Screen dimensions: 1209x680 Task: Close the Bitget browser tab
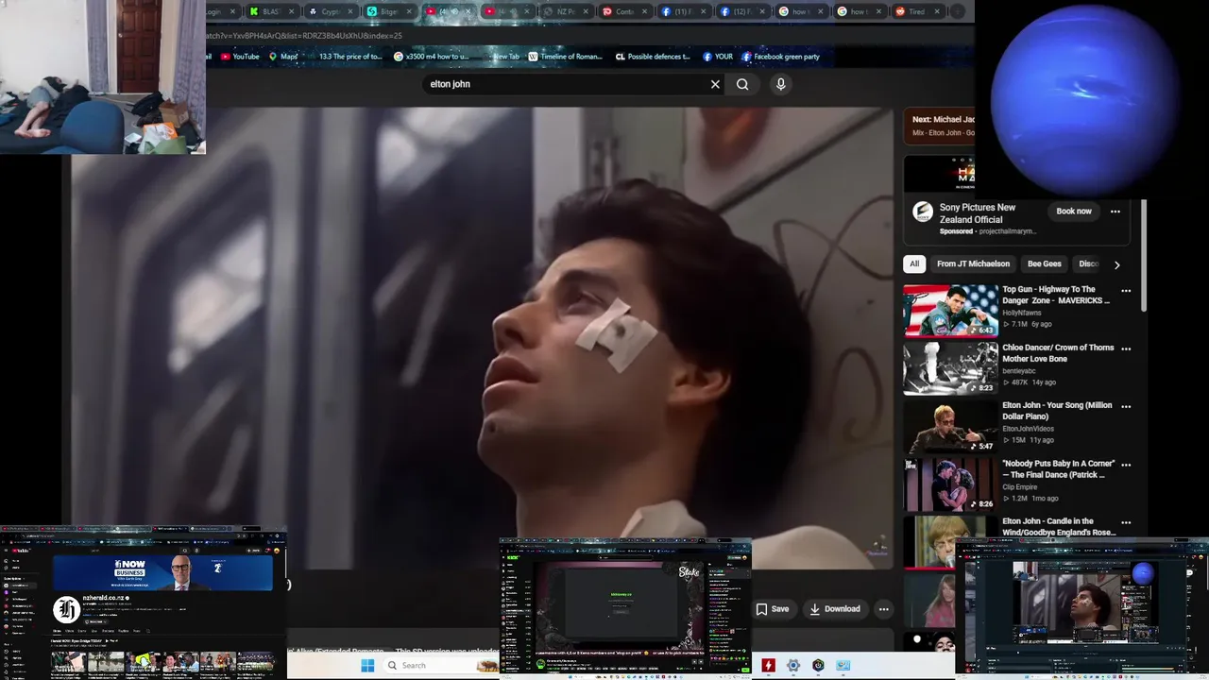[408, 11]
